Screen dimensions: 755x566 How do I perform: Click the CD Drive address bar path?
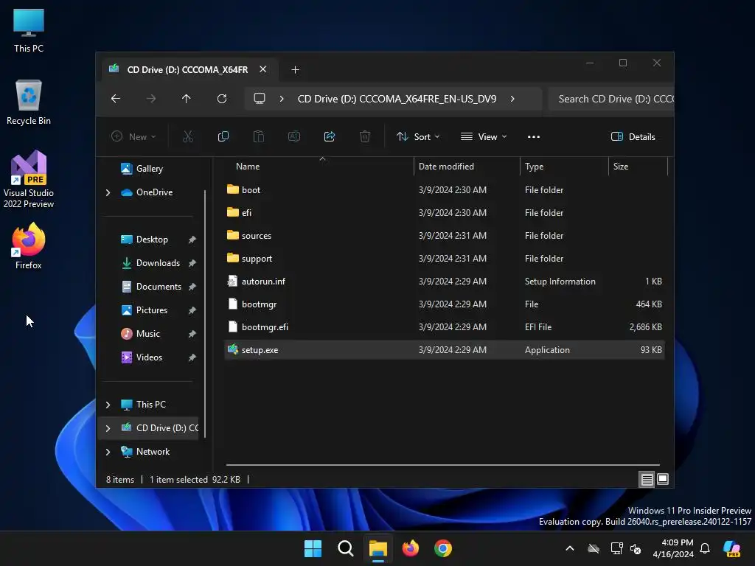point(397,99)
